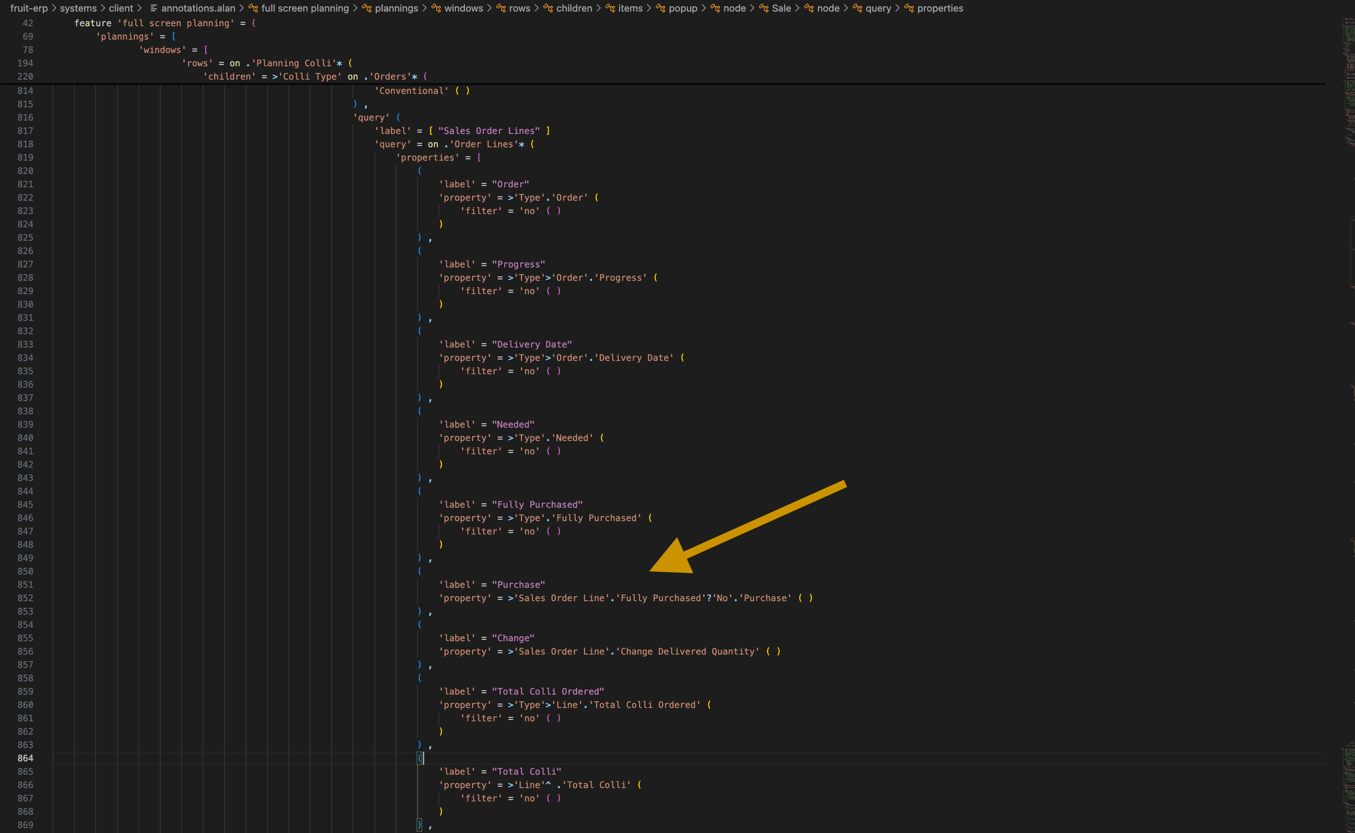Screen dimensions: 1355x833
Task: Click the symbol icon before 'rows' breadcrumb
Action: click(501, 8)
